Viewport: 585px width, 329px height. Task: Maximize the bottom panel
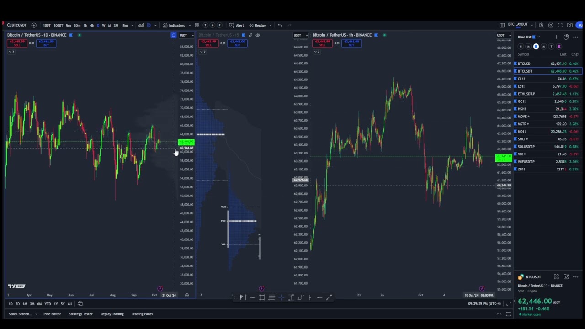pyautogui.click(x=508, y=314)
